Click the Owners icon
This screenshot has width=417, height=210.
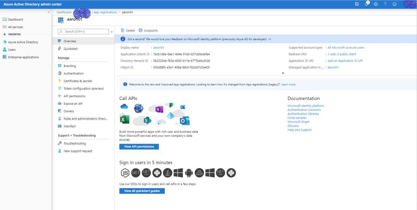pyautogui.click(x=60, y=111)
